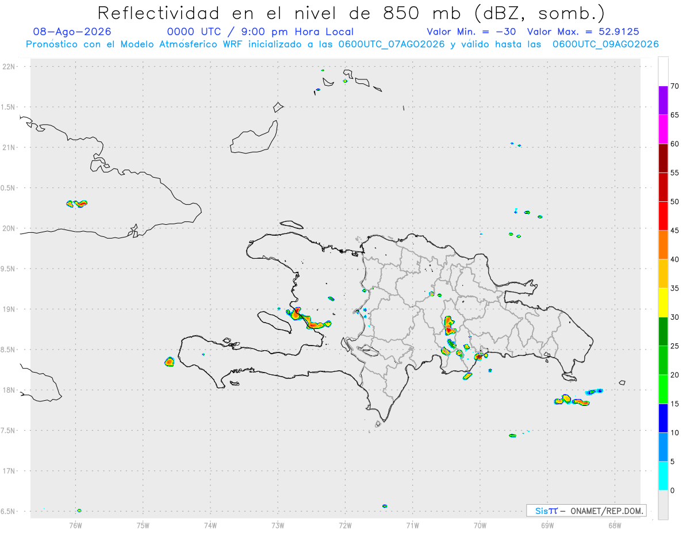The height and width of the screenshot is (533, 690).
Task: Click the '17N' latitude label
Action: [x=10, y=471]
